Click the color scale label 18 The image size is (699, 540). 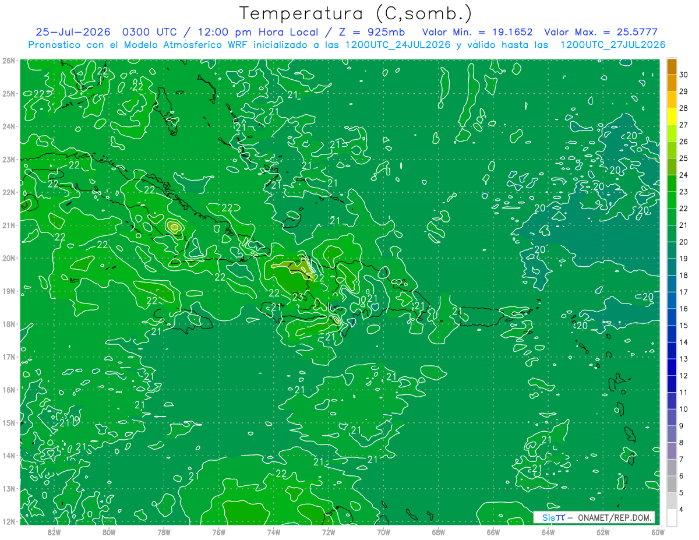(684, 275)
